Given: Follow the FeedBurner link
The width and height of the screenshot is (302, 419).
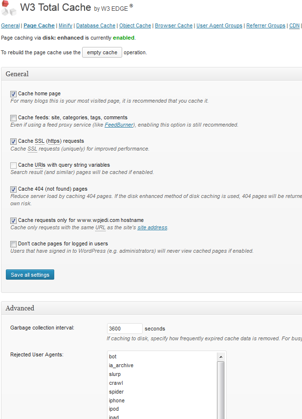Looking at the screenshot, I should click(x=119, y=125).
